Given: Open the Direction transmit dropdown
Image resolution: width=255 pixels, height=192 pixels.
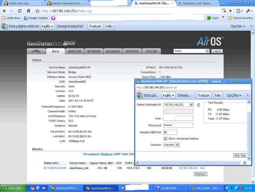Looking at the screenshot, I should tap(171, 145).
